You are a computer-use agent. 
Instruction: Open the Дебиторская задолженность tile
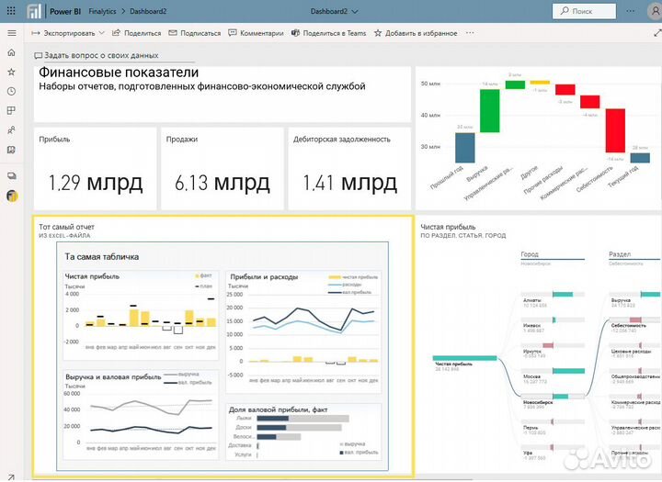[x=349, y=169]
